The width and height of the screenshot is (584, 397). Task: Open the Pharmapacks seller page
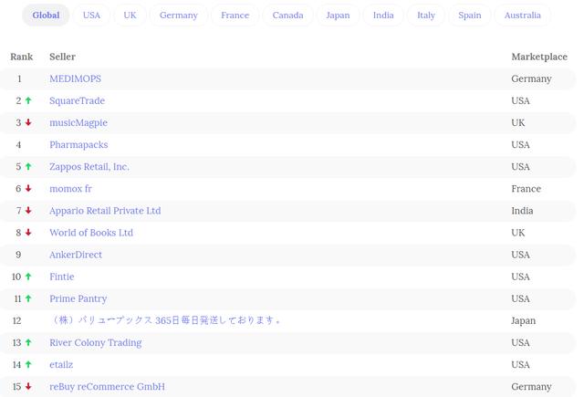78,145
